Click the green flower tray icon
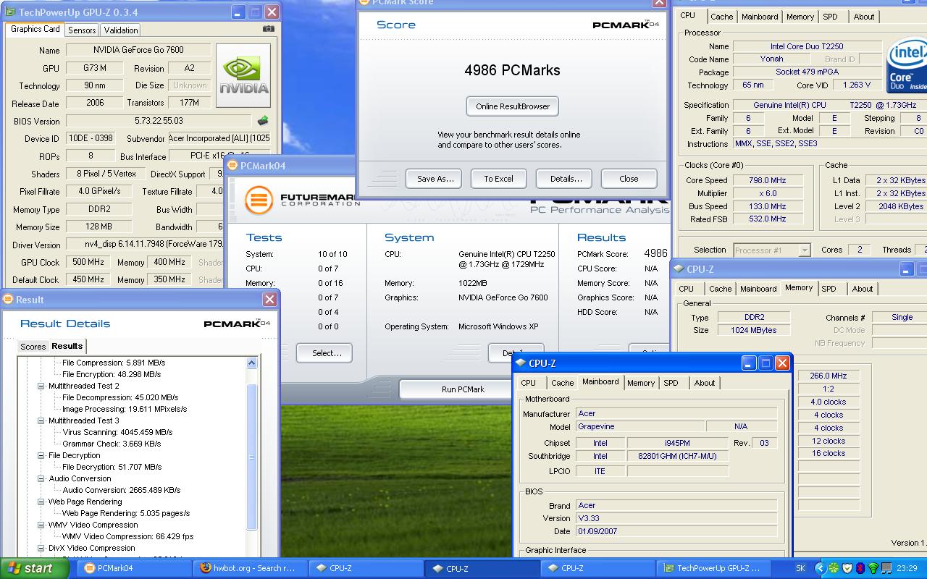 click(x=834, y=568)
